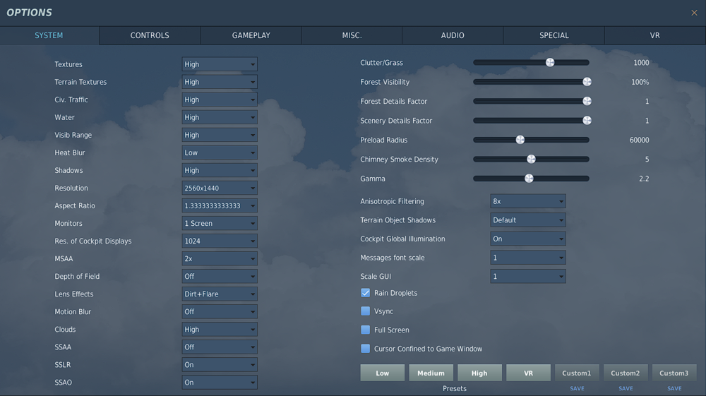Click the Scenery Details Factor slider handle
Viewport: 706px width, 396px height.
pos(587,121)
